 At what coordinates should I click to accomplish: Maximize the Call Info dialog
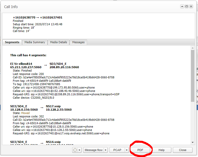(x=186, y=7)
